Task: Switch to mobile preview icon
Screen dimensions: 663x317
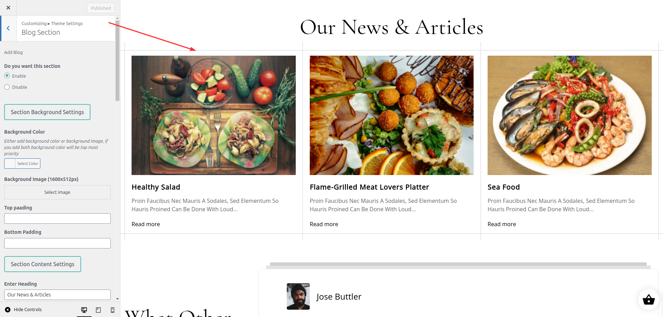Action: coord(112,310)
